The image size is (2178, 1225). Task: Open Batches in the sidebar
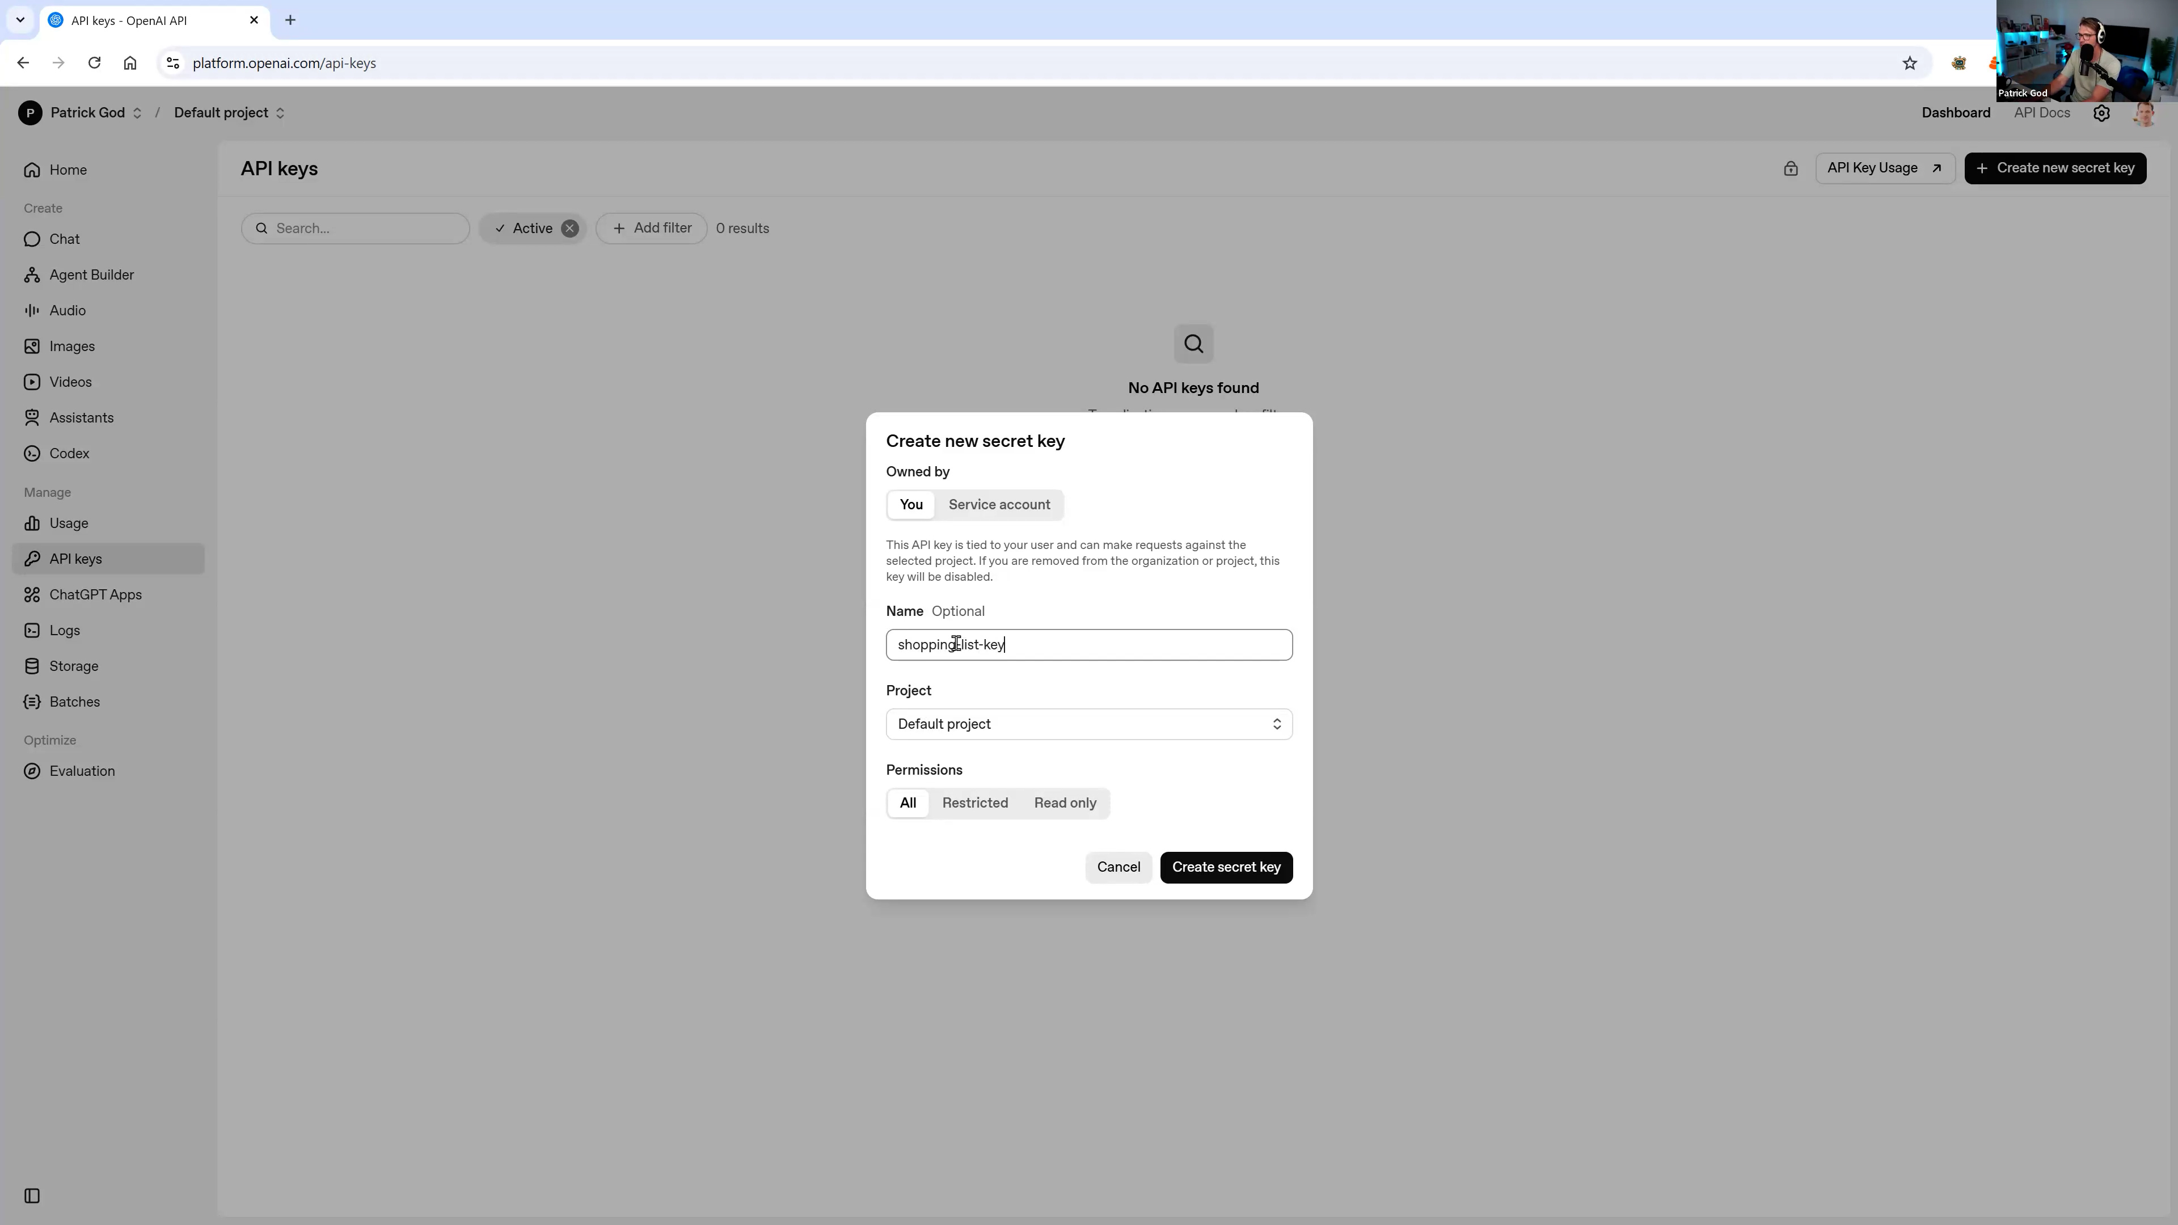[108, 702]
